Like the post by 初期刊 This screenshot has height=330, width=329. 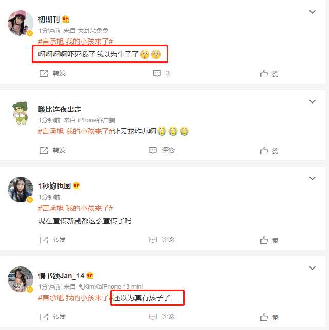point(269,74)
